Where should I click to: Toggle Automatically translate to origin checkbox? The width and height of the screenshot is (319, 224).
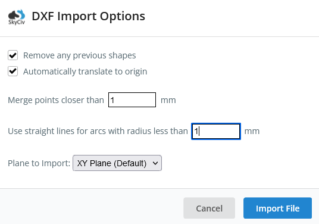click(x=13, y=71)
